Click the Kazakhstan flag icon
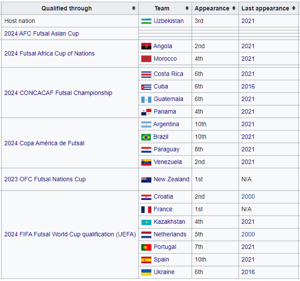Viewport: 300px width, 281px height. 146,222
